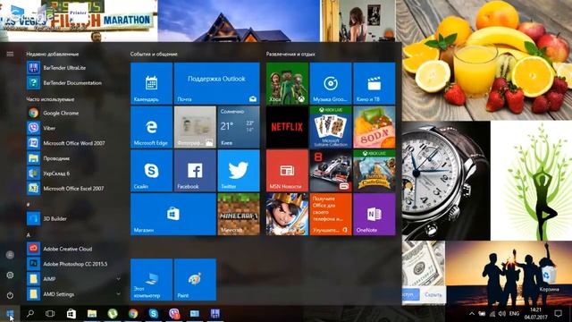Open the Candy Crush Soda tile

[x=374, y=127]
